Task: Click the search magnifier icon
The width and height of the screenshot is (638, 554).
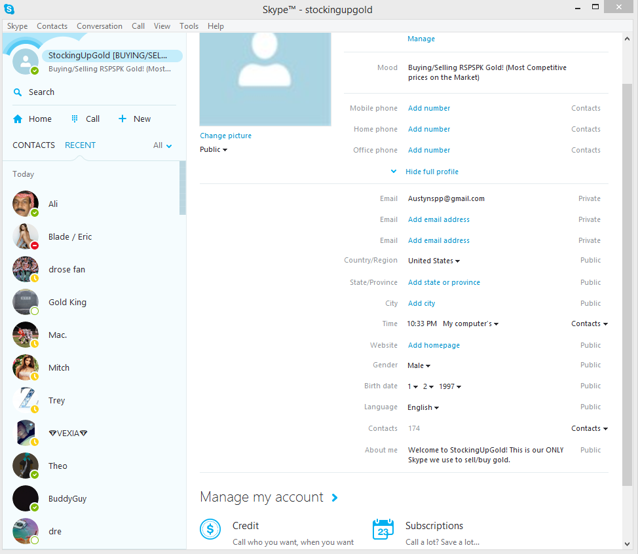Action: point(18,92)
